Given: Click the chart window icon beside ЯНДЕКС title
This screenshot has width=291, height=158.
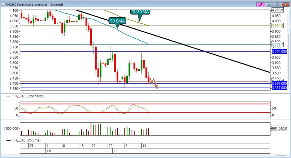Looking at the screenshot, I should pyautogui.click(x=3, y=4).
